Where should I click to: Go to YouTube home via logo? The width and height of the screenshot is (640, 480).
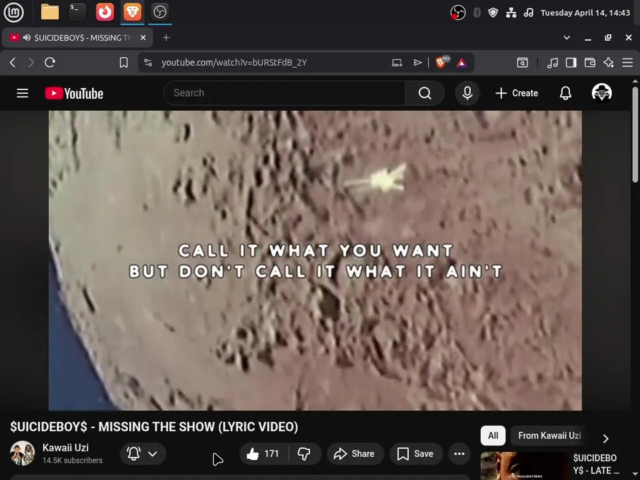tap(74, 93)
